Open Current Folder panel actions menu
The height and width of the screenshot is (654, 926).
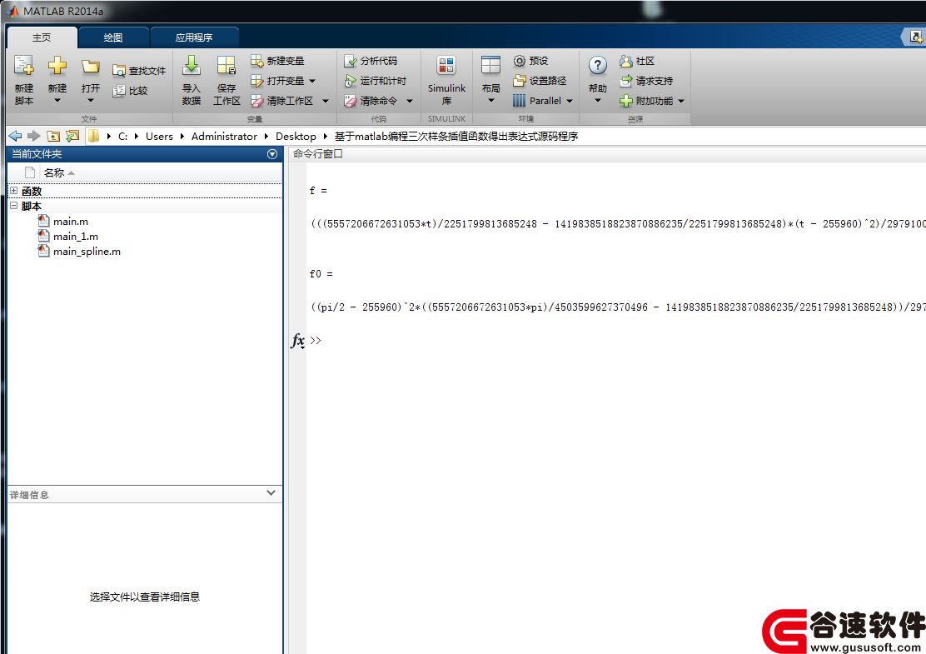[272, 154]
